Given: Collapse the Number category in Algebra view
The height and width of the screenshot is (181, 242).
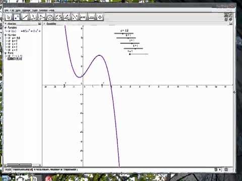Looking at the screenshot, I should point(6,35).
